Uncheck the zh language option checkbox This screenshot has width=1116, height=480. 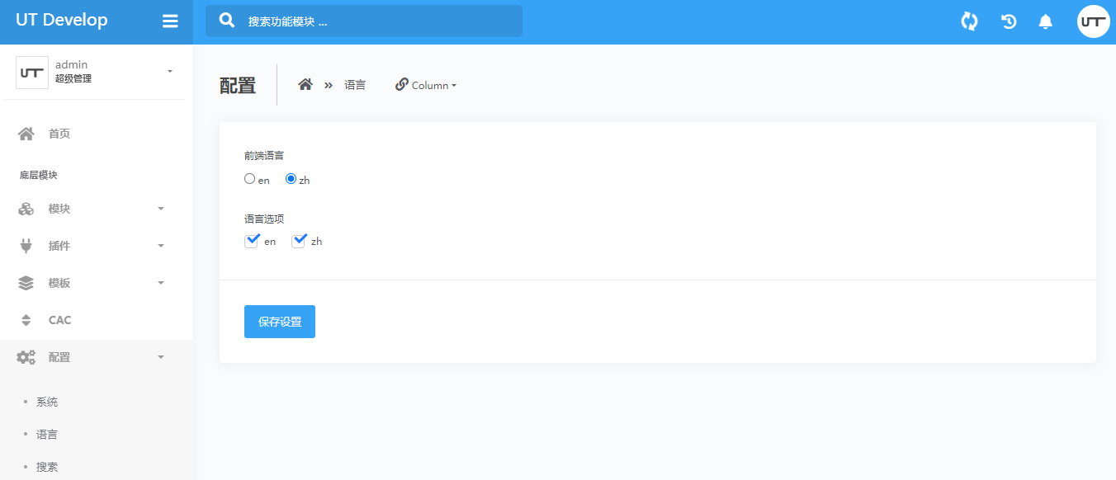click(x=299, y=241)
